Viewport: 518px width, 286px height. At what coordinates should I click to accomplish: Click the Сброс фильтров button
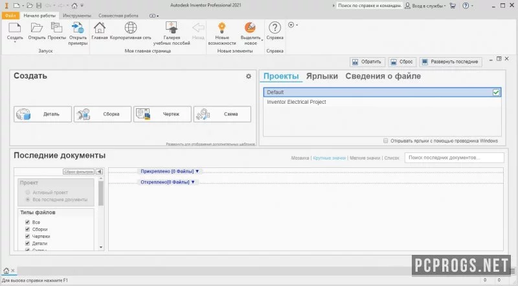pyautogui.click(x=78, y=172)
